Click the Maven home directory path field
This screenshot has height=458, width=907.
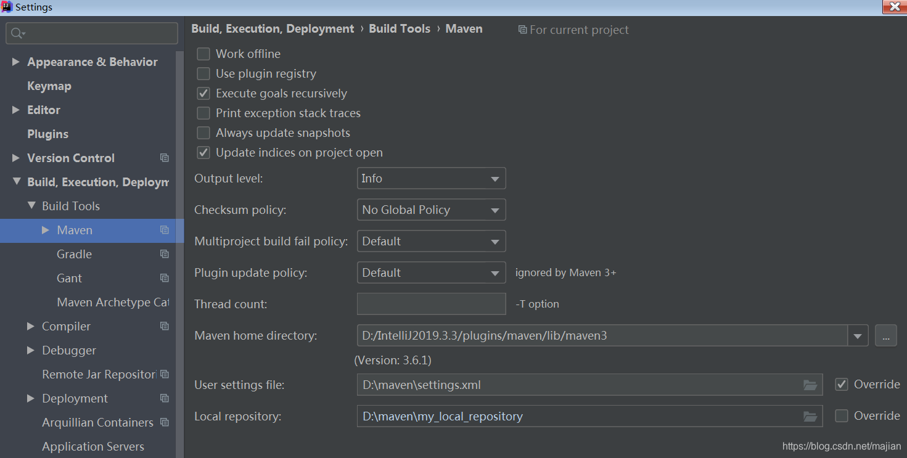tap(602, 336)
